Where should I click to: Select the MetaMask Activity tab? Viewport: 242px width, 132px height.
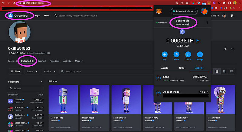click(199, 68)
